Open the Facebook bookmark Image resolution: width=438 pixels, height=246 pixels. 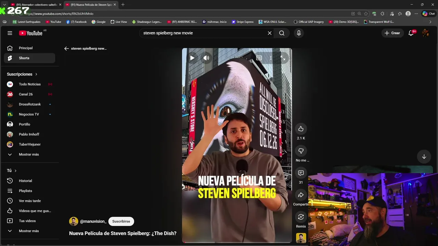pos(76,22)
